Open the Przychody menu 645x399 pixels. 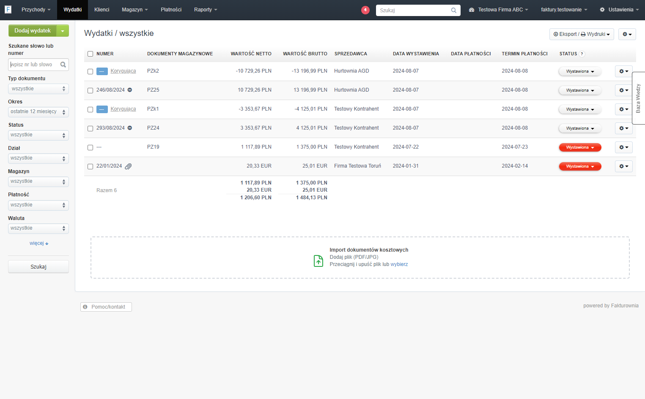pyautogui.click(x=36, y=10)
